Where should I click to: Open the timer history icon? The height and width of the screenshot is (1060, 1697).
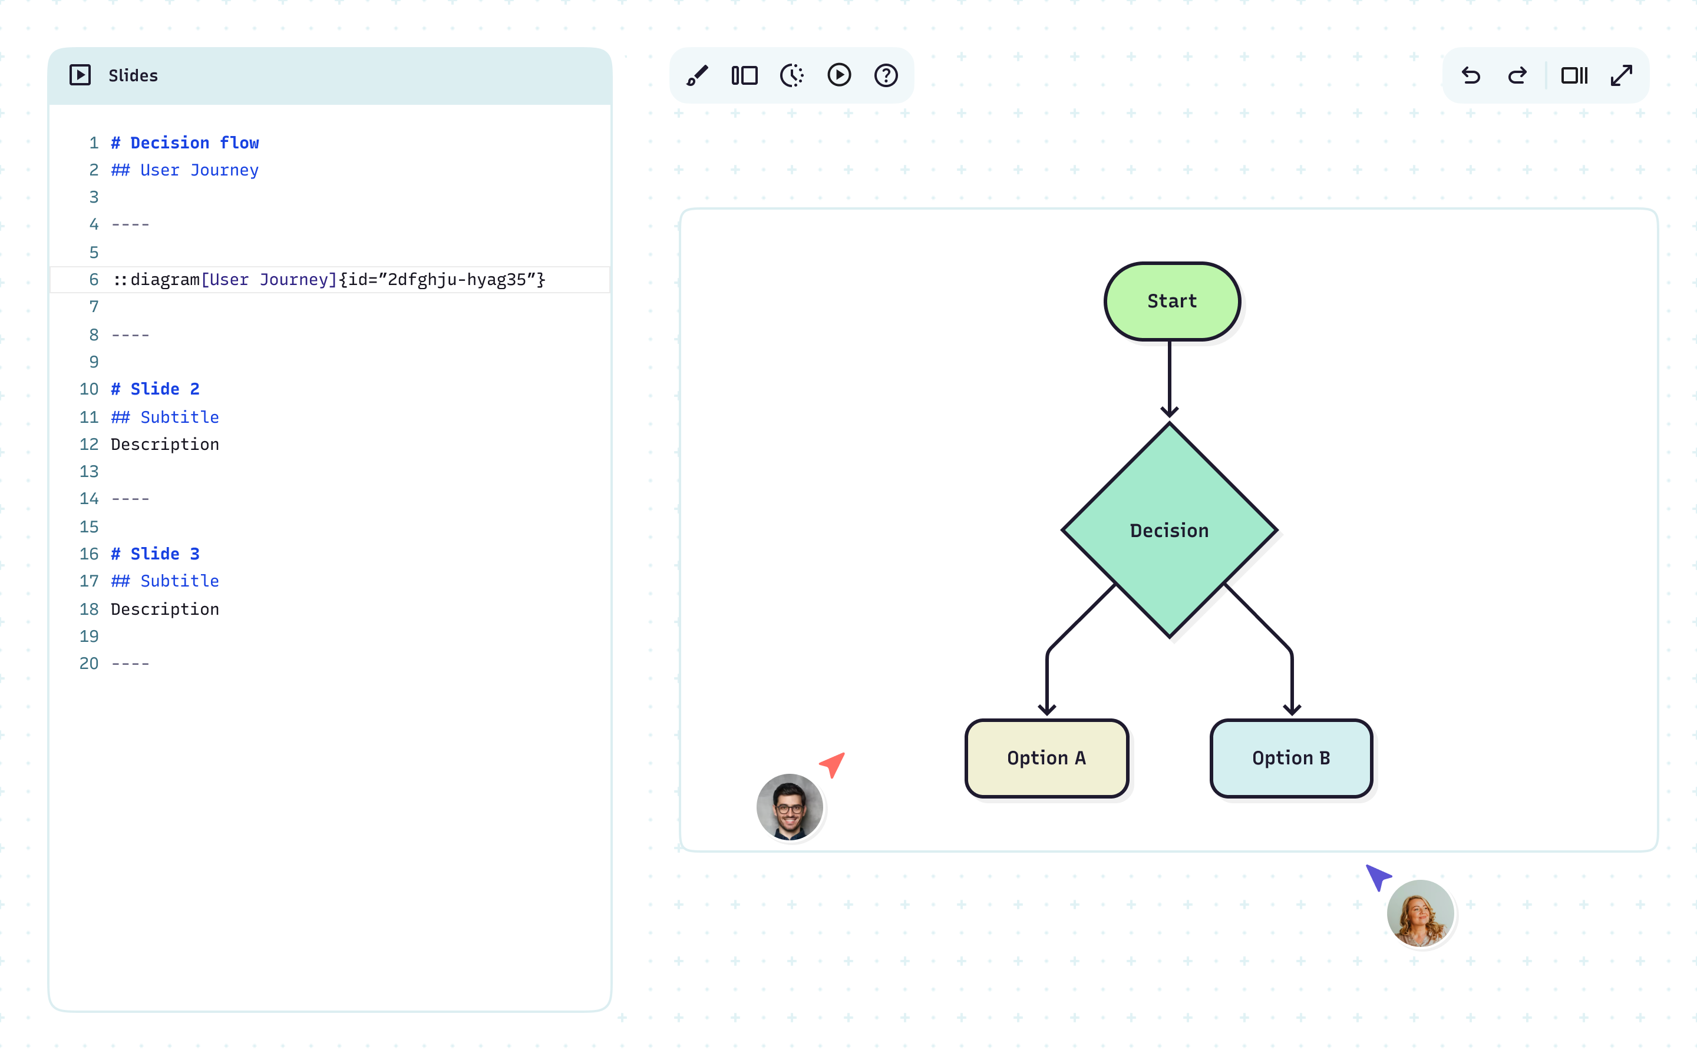click(792, 75)
